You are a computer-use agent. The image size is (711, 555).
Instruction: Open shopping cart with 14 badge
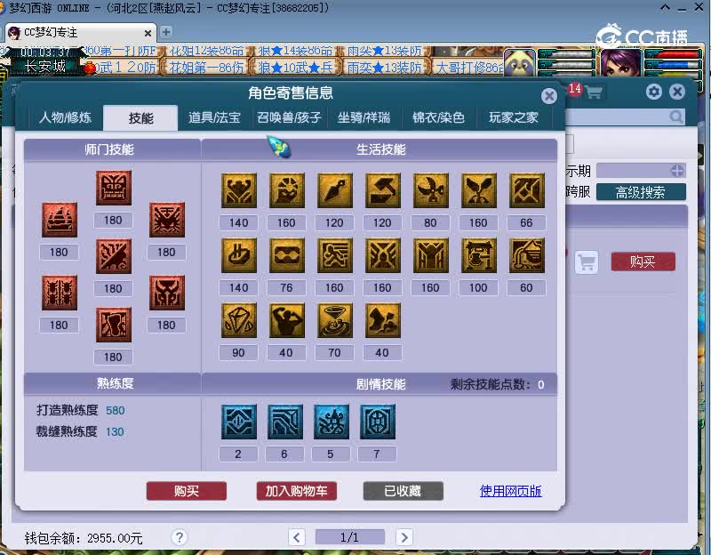[x=593, y=92]
